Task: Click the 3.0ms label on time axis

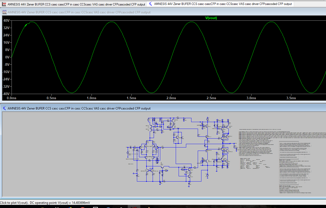Action: pos(251,98)
